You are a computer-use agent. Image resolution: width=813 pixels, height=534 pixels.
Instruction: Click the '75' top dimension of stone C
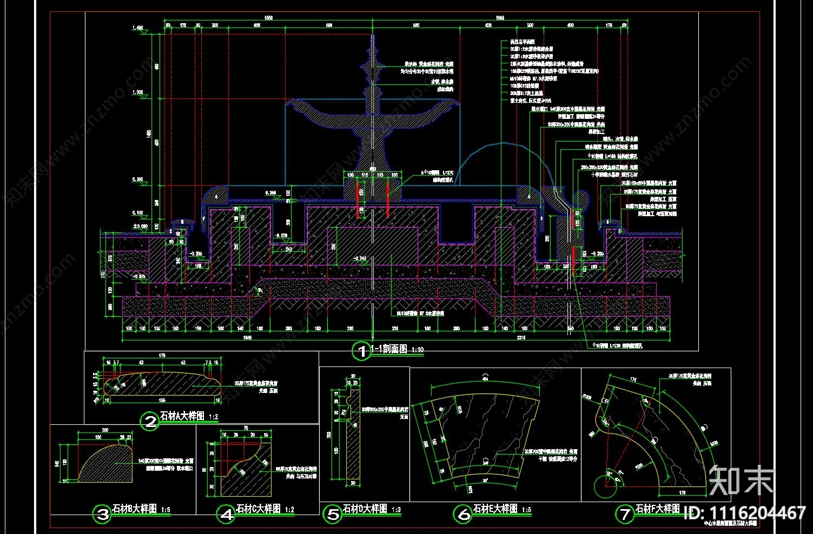point(246,428)
